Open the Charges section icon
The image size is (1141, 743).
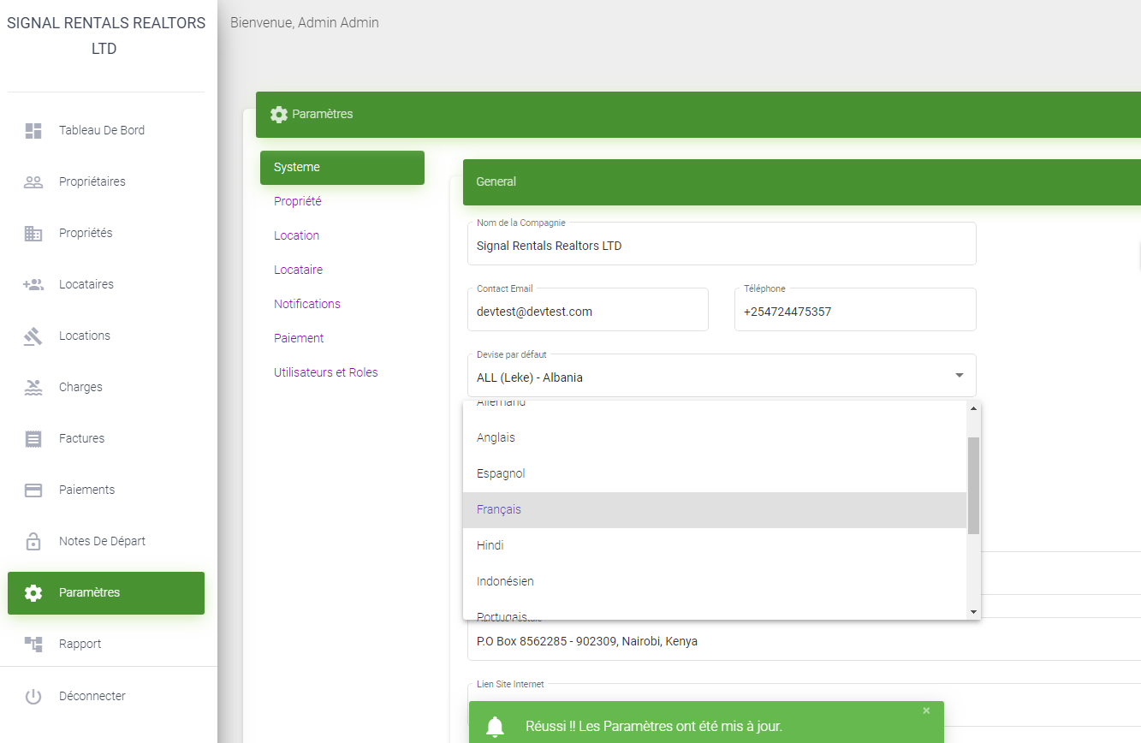click(x=33, y=387)
